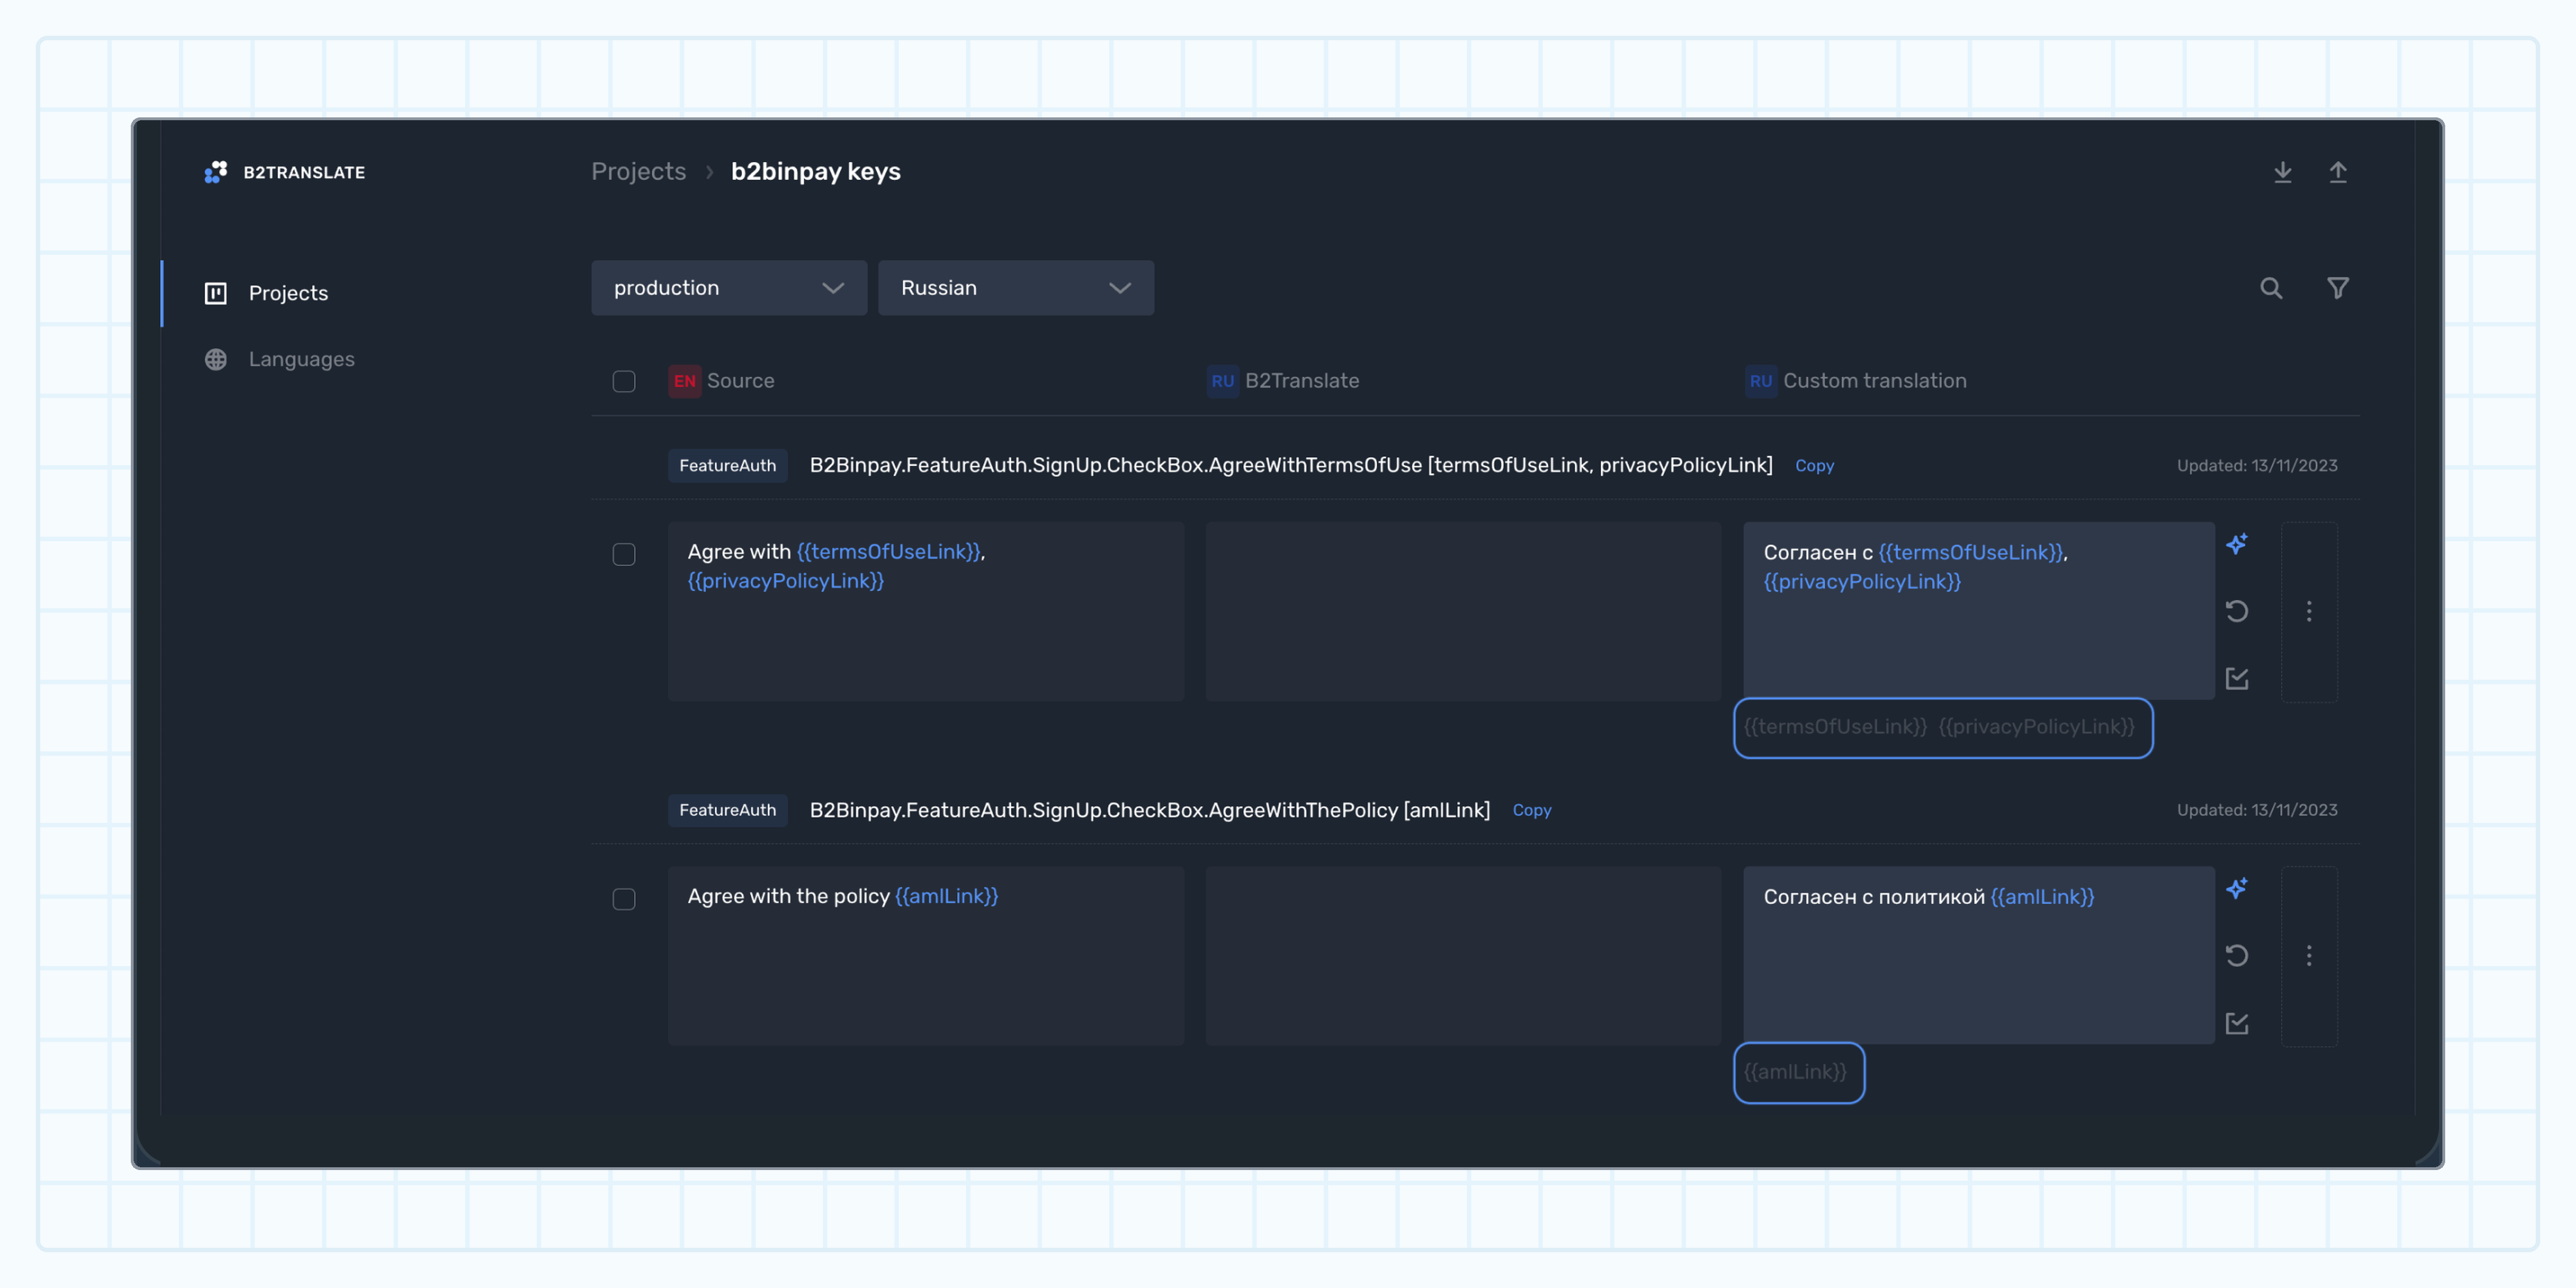Click FeatureAuth tag on AgreeWithThePolicy key
The image size is (2576, 1288).
727,810
